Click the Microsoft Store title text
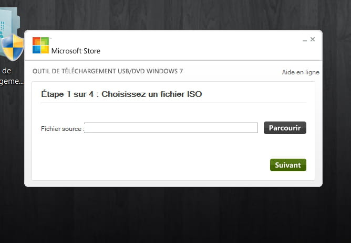This screenshot has width=351, height=243. pyautogui.click(x=76, y=51)
